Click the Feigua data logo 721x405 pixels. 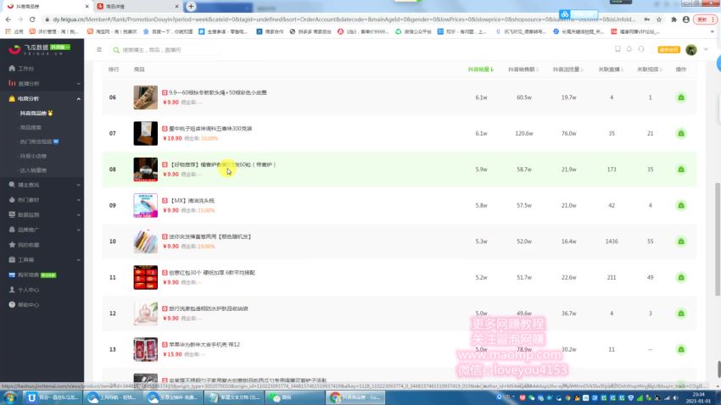[39, 49]
